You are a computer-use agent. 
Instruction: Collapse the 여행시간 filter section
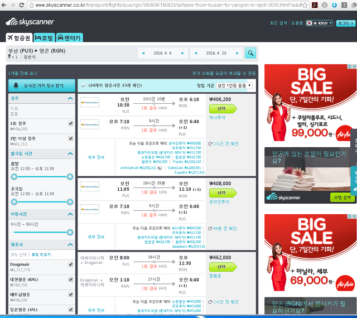[x=70, y=214]
